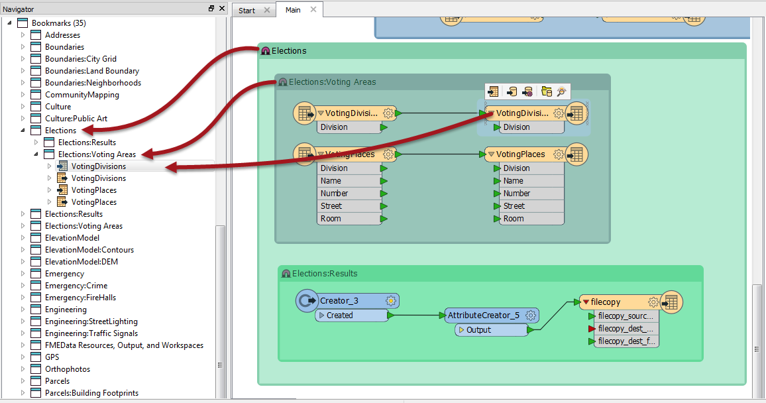Click the VotingDivisions writer table icon
This screenshot has height=403, width=766.
(x=576, y=113)
